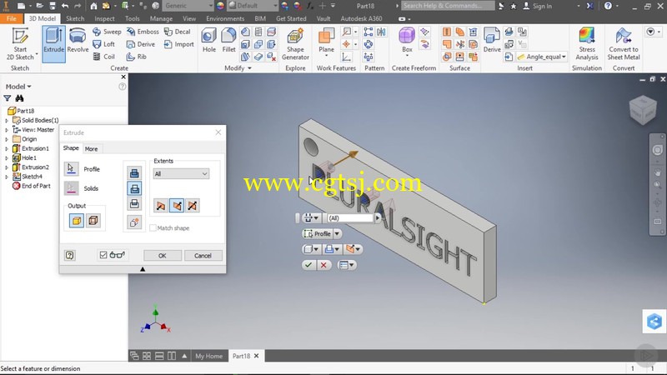Switch to the My Home document tab
The image size is (667, 375).
pyautogui.click(x=209, y=356)
